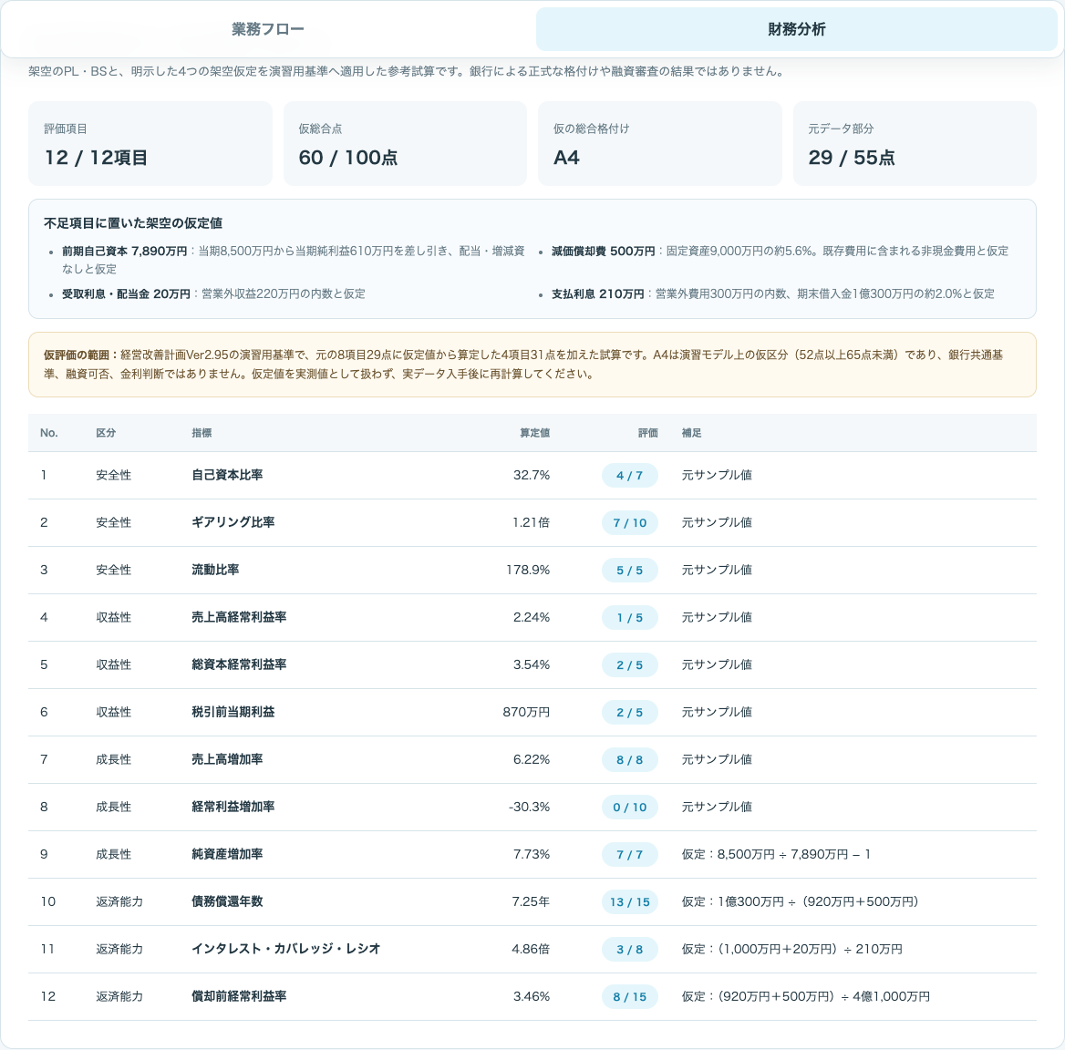
Task: Click the 区分 column header
Action: [106, 433]
